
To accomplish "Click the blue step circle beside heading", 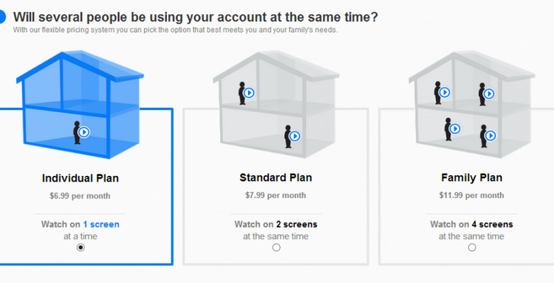I will click(1, 17).
